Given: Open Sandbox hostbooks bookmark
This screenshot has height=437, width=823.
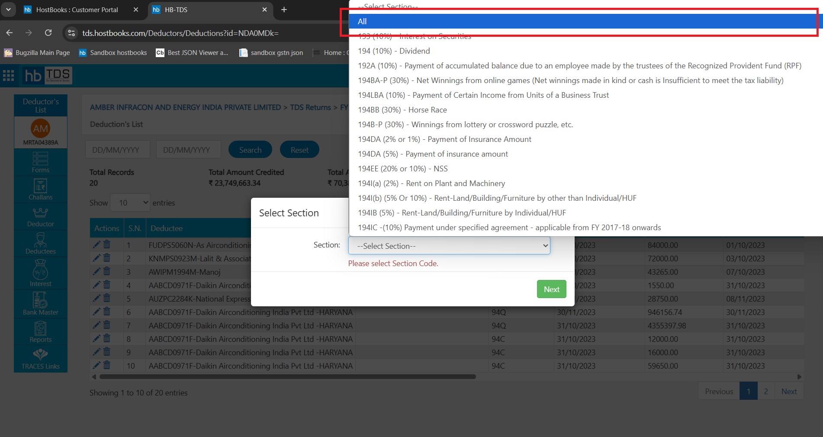Looking at the screenshot, I should 113,53.
